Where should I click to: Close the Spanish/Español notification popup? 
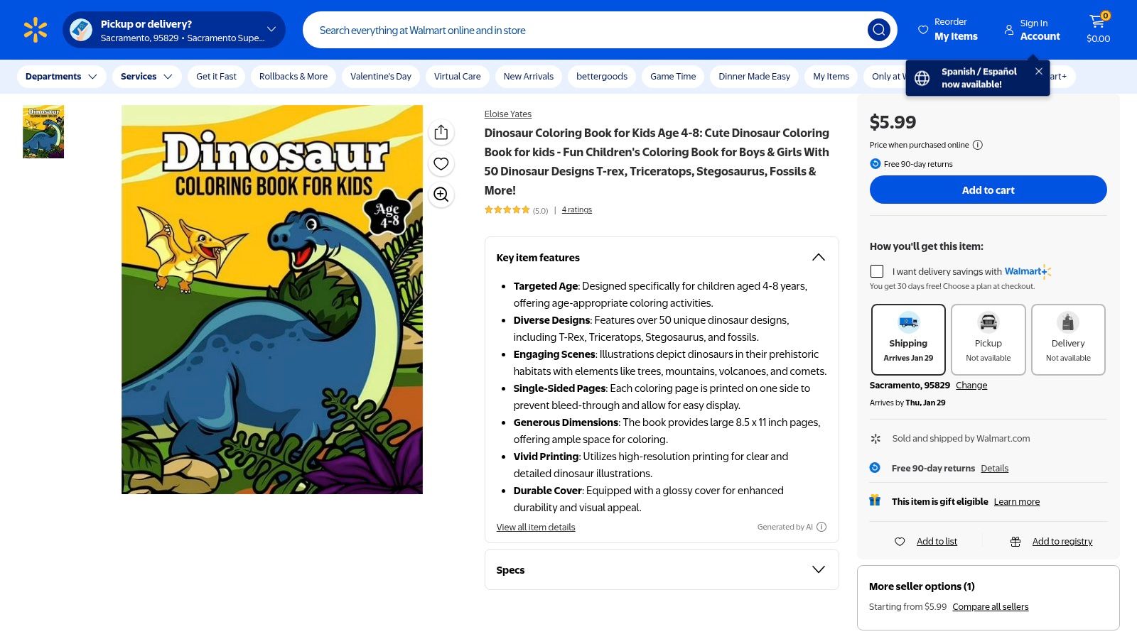(1039, 71)
